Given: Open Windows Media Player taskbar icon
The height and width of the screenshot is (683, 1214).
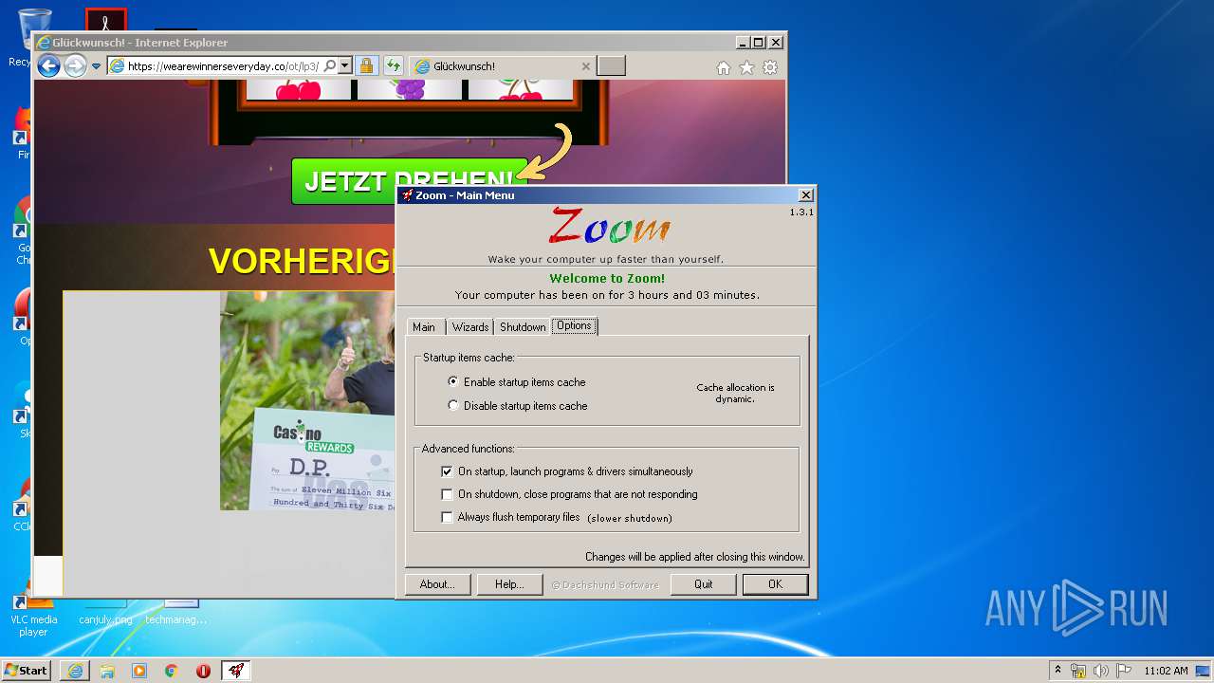Looking at the screenshot, I should pos(139,671).
